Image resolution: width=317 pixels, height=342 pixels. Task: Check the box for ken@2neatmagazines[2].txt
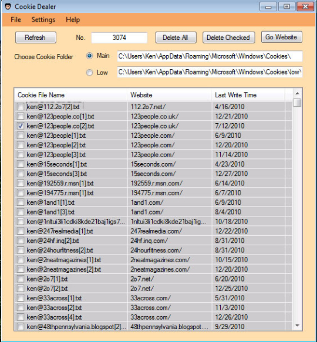click(x=21, y=269)
